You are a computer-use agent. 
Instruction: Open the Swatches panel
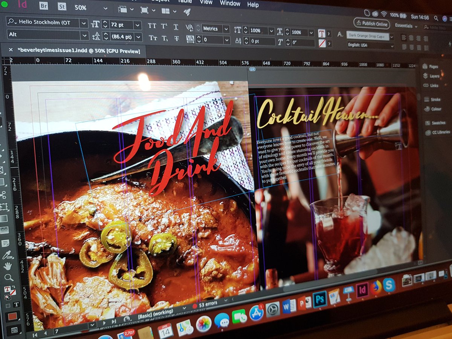pos(435,123)
